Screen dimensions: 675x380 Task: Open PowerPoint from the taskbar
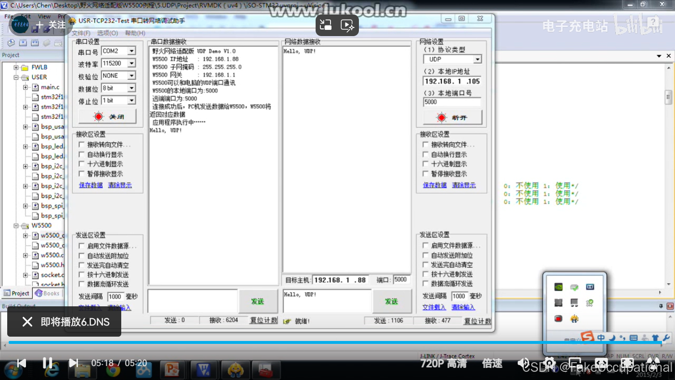pyautogui.click(x=172, y=369)
